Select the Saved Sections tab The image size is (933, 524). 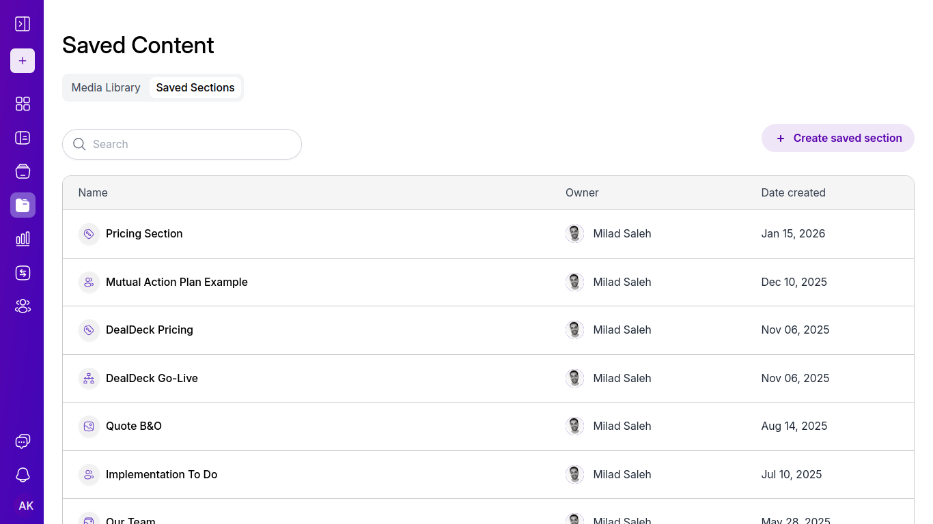pyautogui.click(x=195, y=87)
